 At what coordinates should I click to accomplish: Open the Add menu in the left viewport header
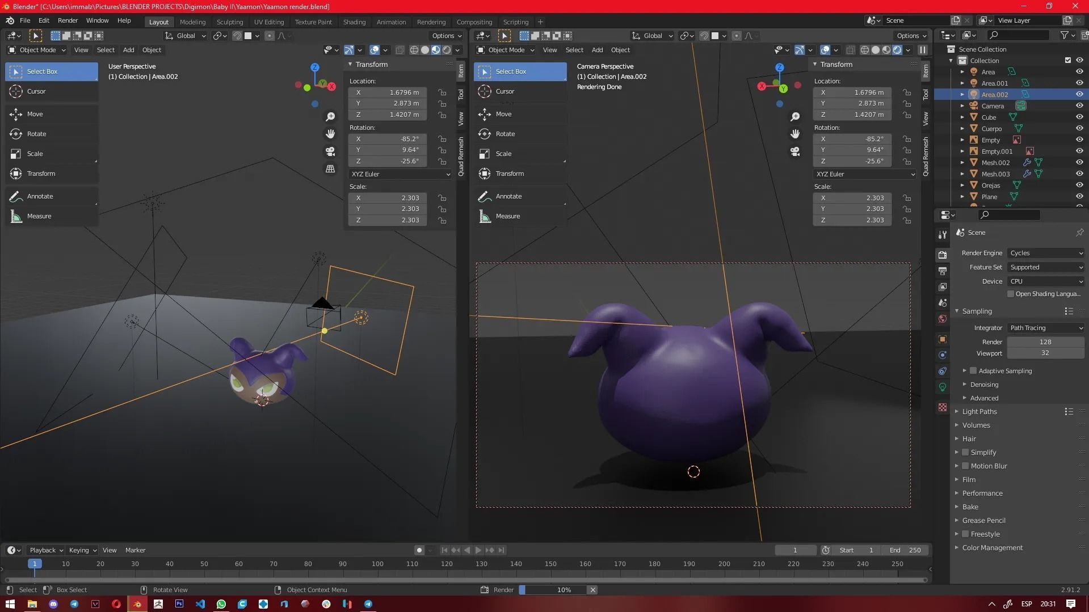pyautogui.click(x=129, y=50)
